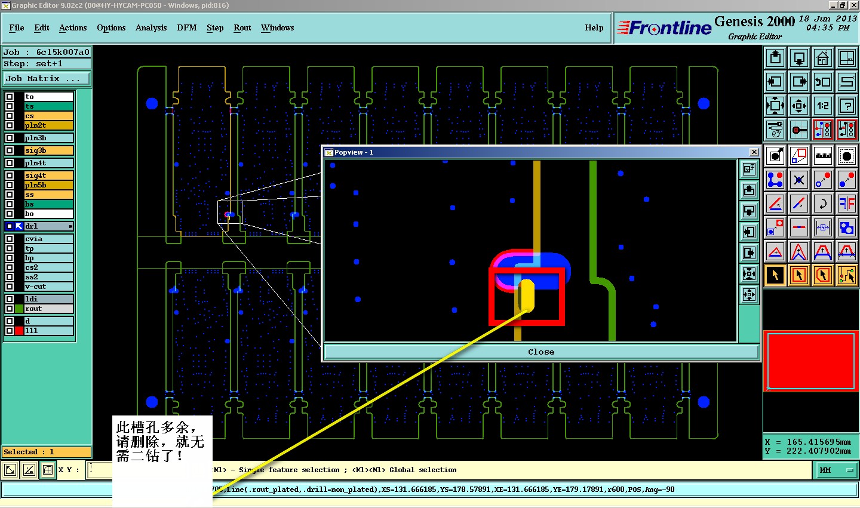
Task: Toggle the 'cs' layer checkbox
Action: click(x=10, y=116)
